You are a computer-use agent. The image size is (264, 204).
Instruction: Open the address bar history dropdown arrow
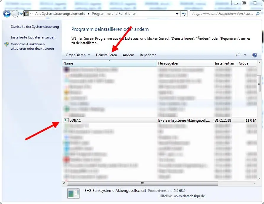[177, 14]
